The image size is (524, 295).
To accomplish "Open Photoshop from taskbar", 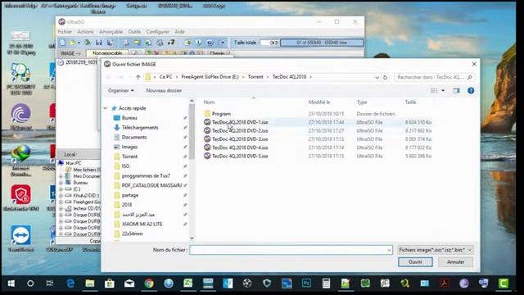I will point(306,284).
